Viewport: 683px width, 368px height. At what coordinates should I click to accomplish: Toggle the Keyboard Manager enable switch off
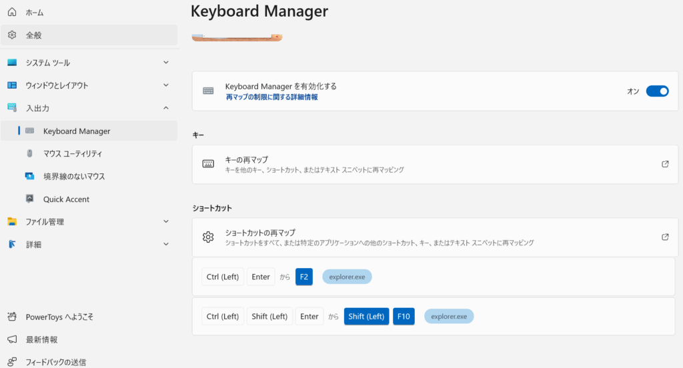(657, 91)
